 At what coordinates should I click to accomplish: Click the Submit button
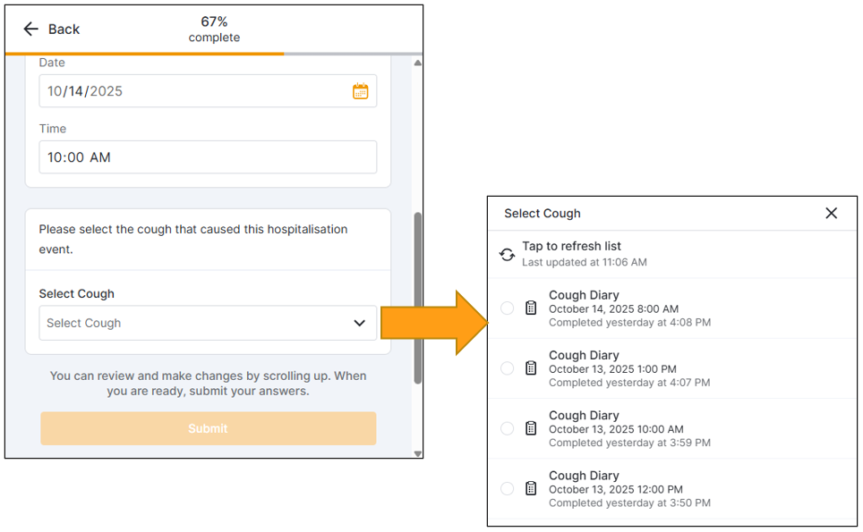(208, 428)
